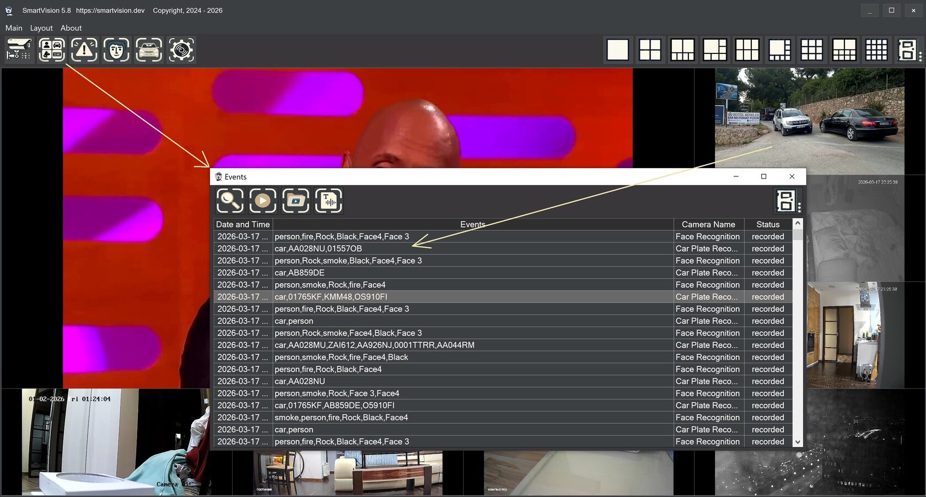Select event 'person,Rock,smoke,Black,Face4,Face 3'
The width and height of the screenshot is (926, 497).
click(x=503, y=261)
